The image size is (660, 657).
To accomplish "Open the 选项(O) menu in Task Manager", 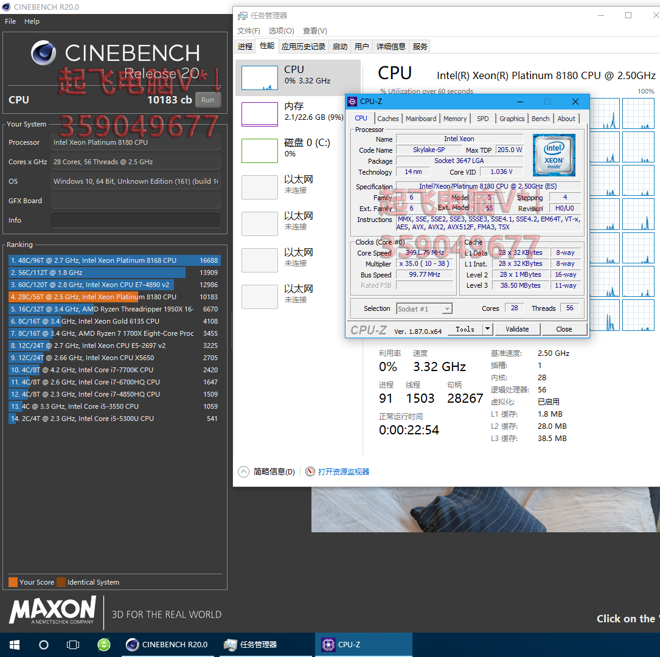I will click(x=281, y=31).
